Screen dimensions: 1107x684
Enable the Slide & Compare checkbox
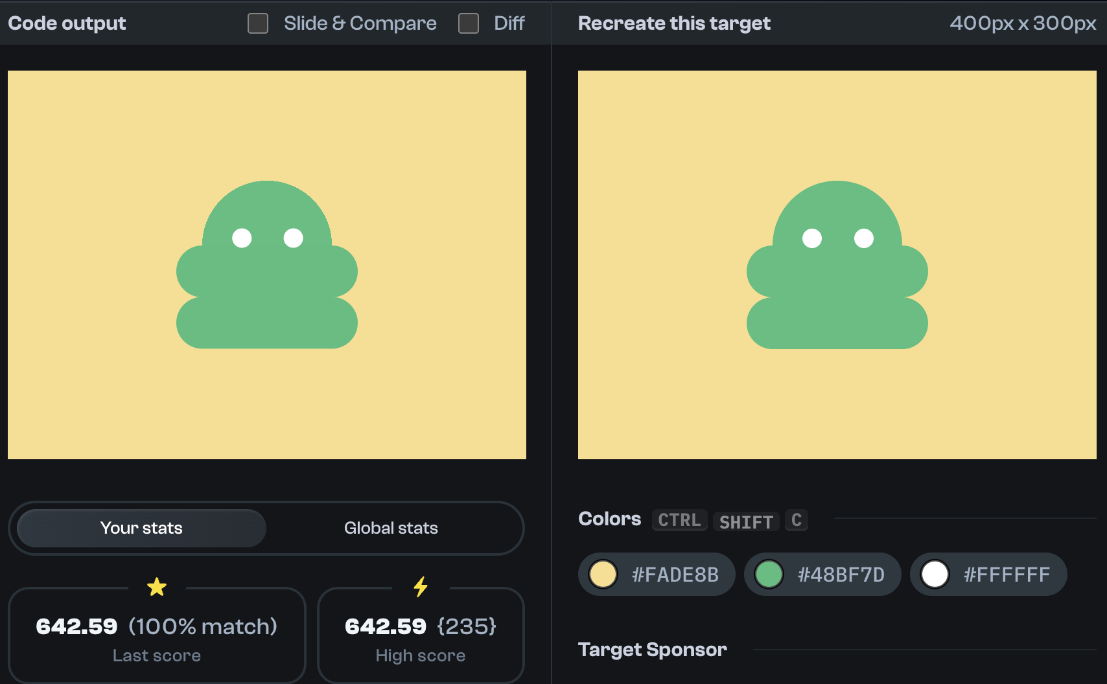(x=257, y=23)
